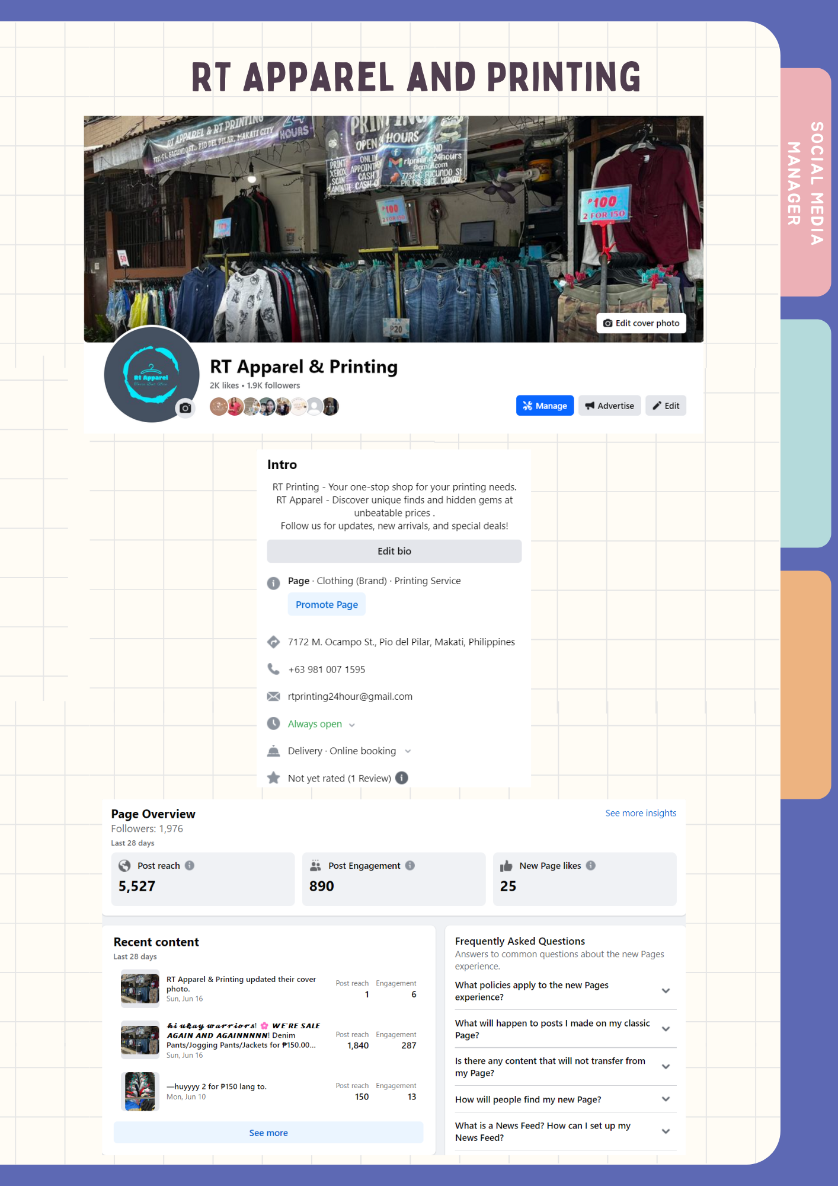Click the clock icon beside Always open

tap(273, 723)
